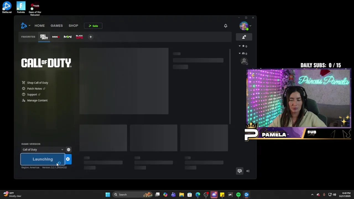This screenshot has width=354, height=199.
Task: Select the Black Ops game icon
Action: (79, 37)
